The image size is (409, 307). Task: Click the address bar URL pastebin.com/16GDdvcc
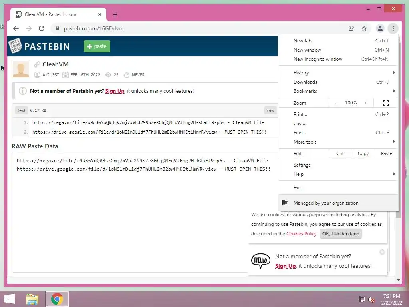click(94, 28)
